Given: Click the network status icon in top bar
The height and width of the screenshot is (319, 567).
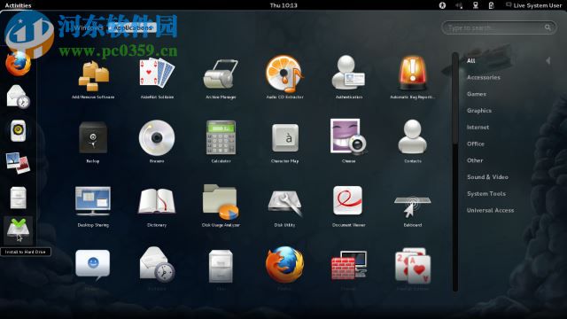Looking at the screenshot, I should [476, 5].
